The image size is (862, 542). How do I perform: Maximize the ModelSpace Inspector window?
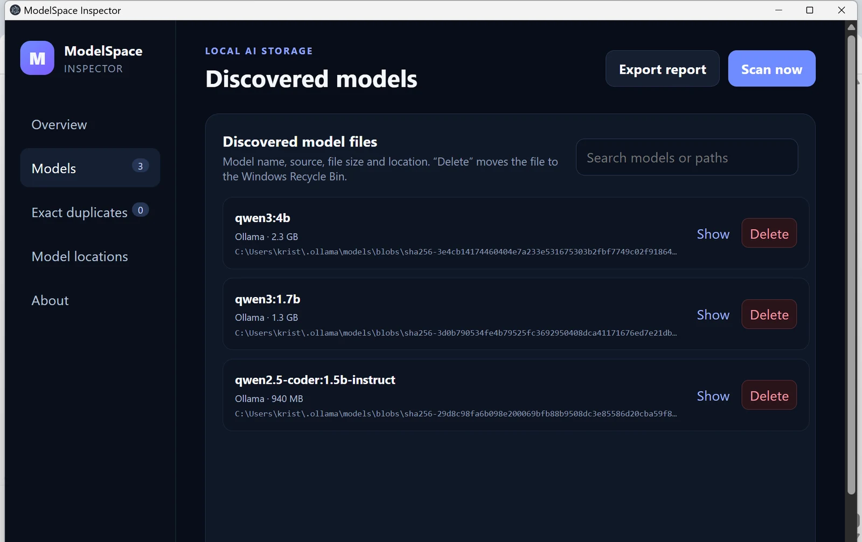tap(809, 10)
